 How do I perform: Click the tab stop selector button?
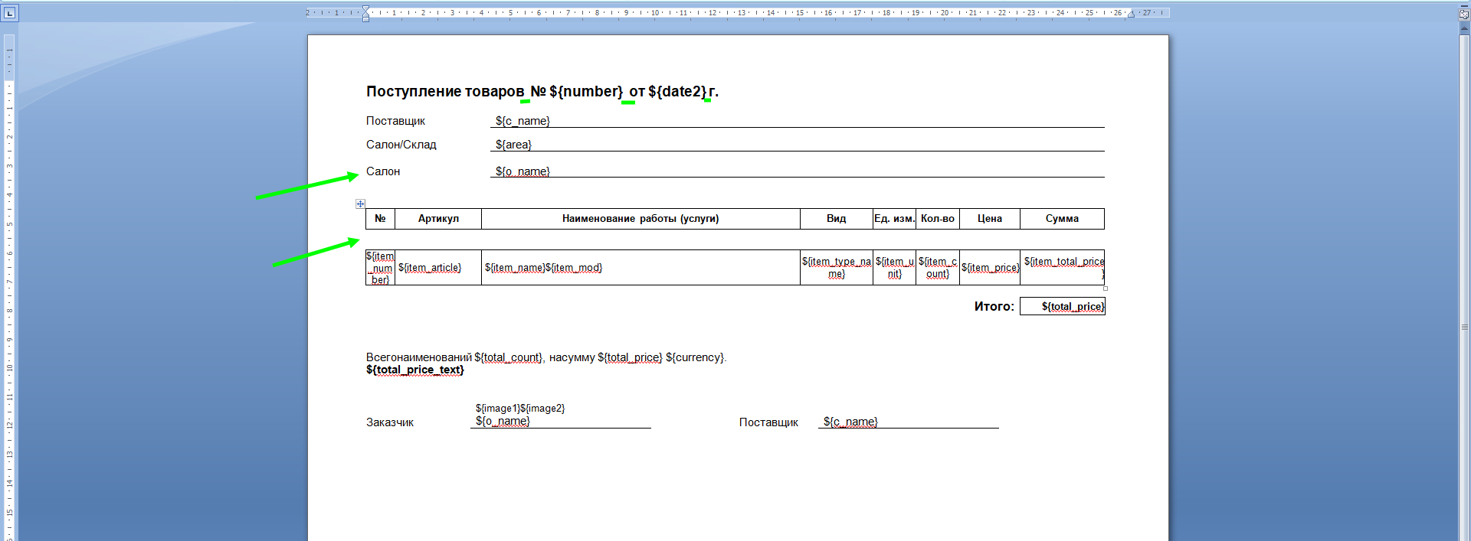tap(9, 13)
